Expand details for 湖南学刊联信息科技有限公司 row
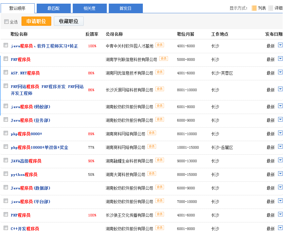Viewport: 286px width, 232px height. click(280, 58)
